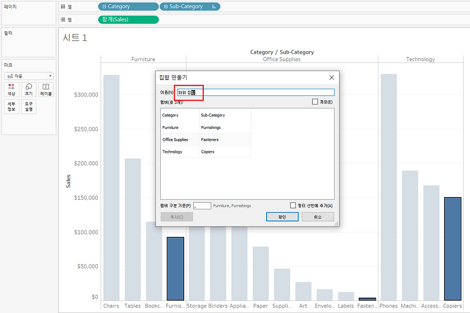Viewport: 470px width, 313px height.
Task: Click the sort icon on Sub-Category pill
Action: pyautogui.click(x=214, y=6)
